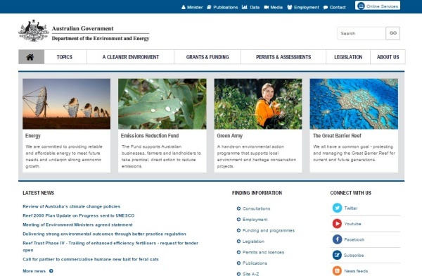422x276 pixels.
Task: Click the home icon in navigation bar
Action: [30, 57]
